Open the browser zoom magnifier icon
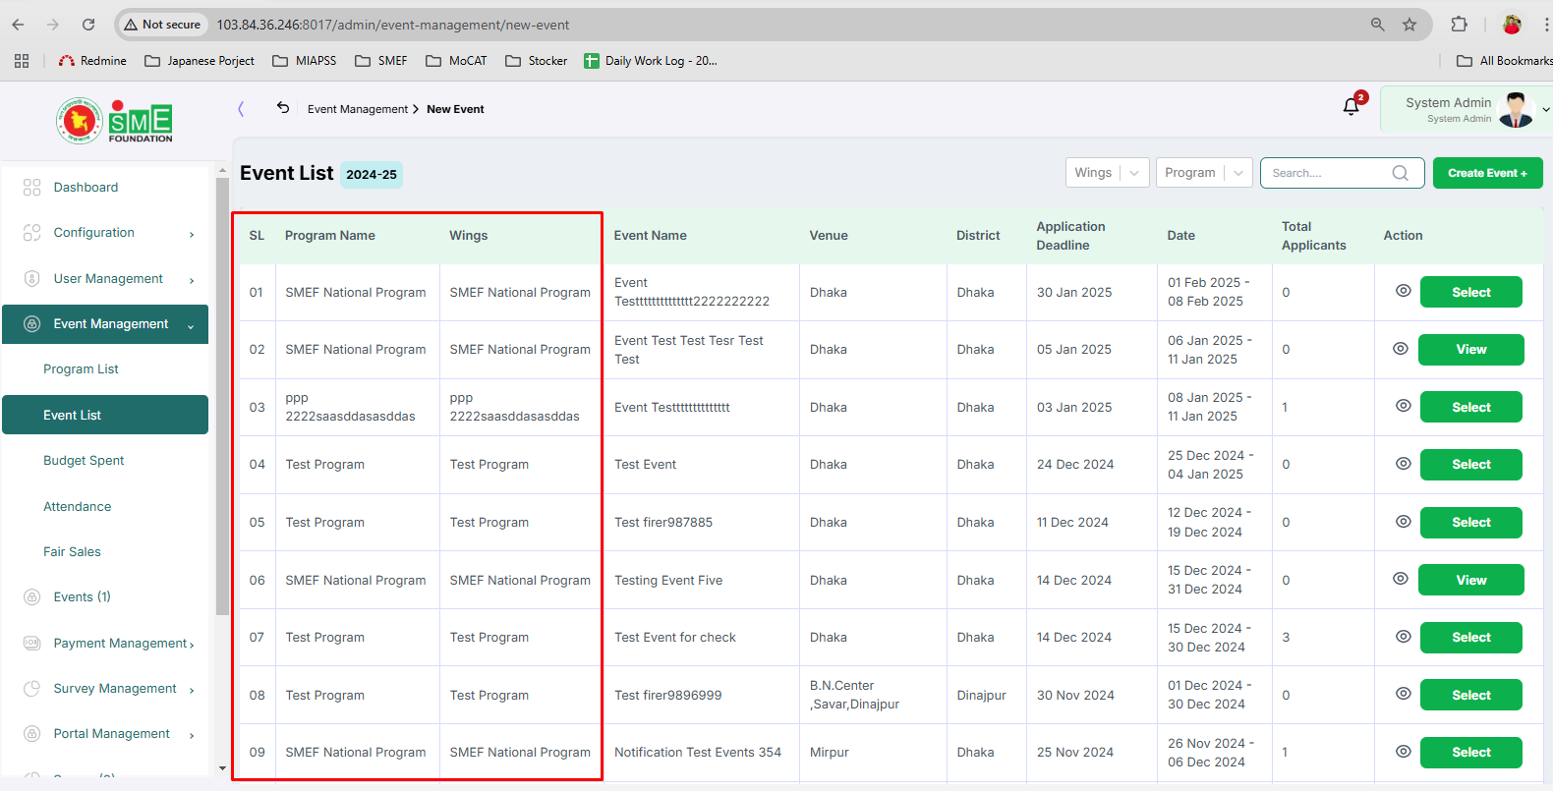Image resolution: width=1553 pixels, height=791 pixels. coord(1378,25)
